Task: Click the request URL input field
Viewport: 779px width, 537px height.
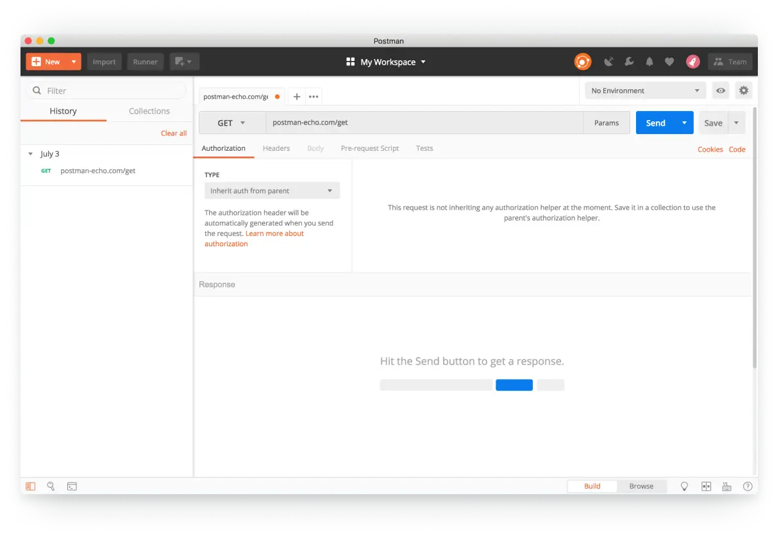Action: 423,123
